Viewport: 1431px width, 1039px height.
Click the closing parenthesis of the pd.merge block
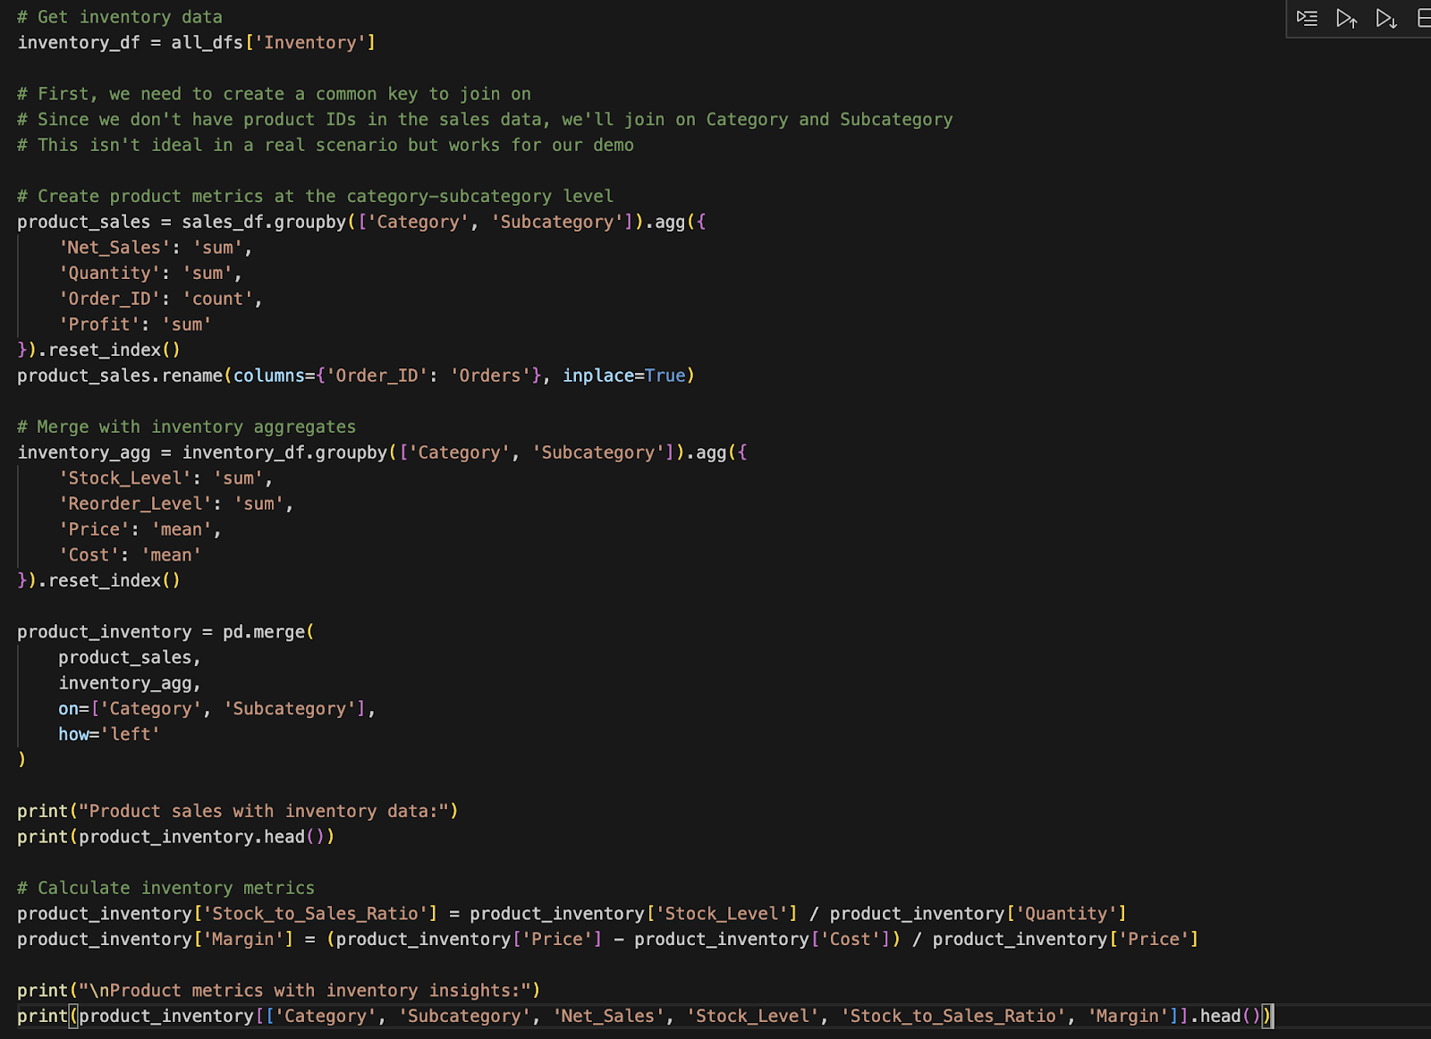[22, 760]
